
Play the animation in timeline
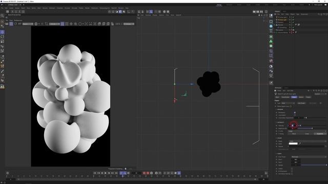point(106,173)
